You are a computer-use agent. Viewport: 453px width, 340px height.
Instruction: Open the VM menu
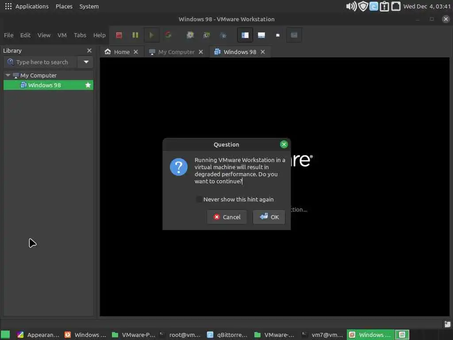[62, 35]
